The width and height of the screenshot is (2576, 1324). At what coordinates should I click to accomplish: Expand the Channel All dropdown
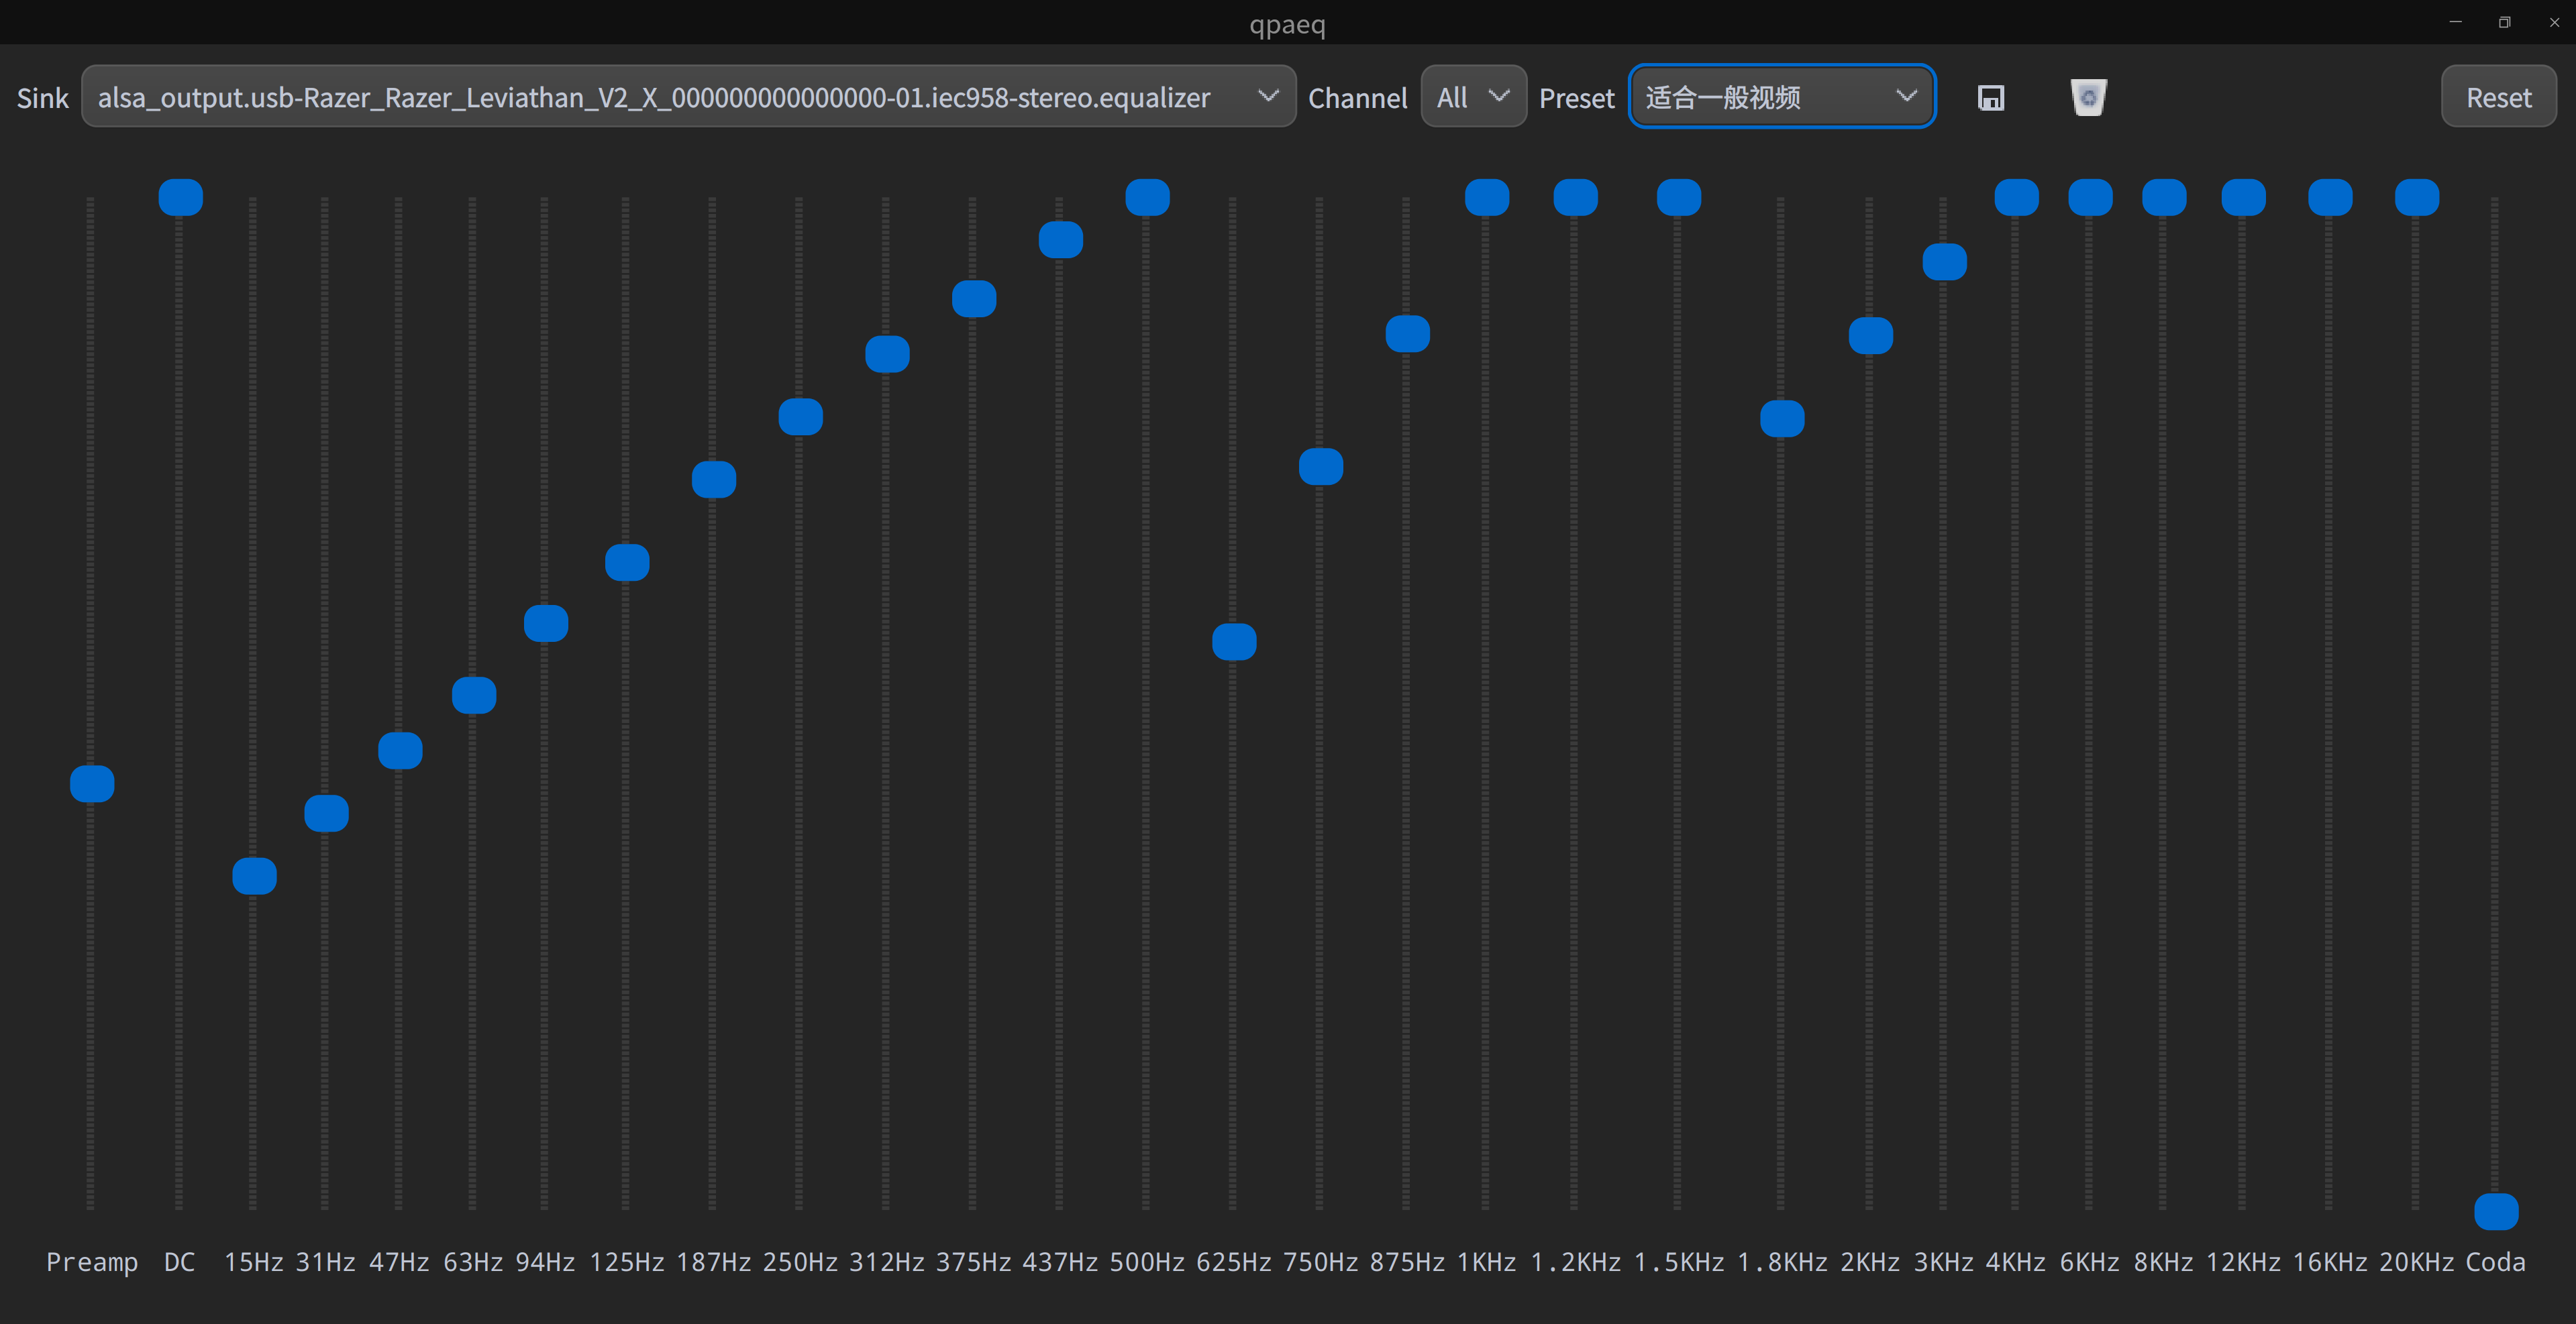(1472, 97)
